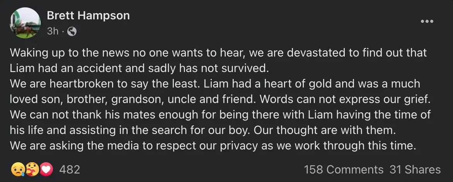Click the sad crying reaction emoji
The width and height of the screenshot is (453, 182).
(19, 170)
